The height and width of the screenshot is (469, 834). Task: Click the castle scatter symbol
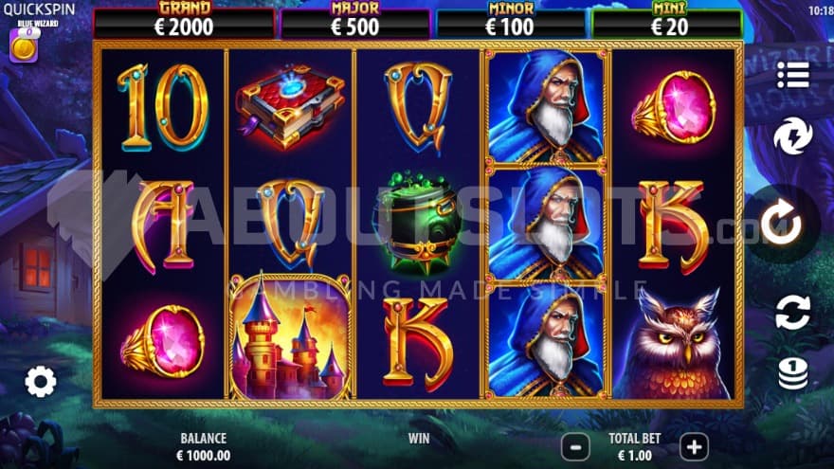(x=290, y=336)
